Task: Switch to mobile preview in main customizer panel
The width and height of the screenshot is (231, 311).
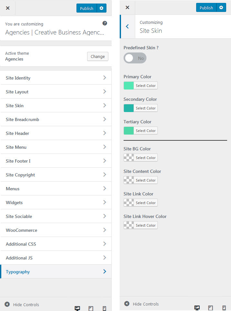Action: (x=104, y=308)
